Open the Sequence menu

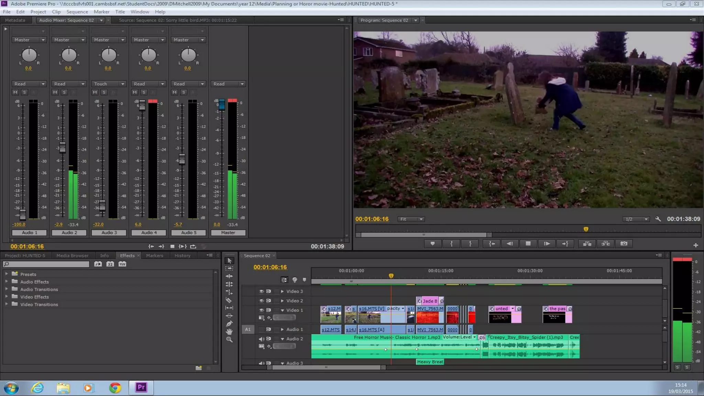click(77, 12)
